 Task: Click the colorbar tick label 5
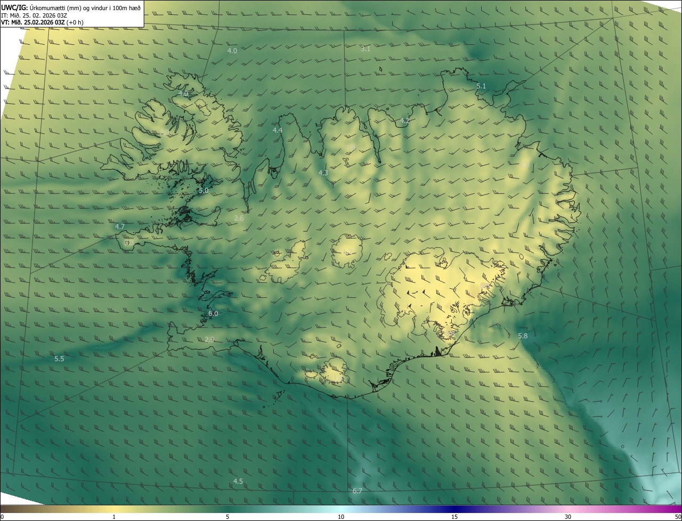tap(228, 517)
